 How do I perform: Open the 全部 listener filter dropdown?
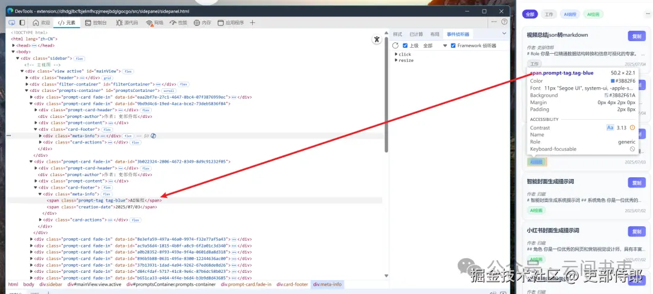point(435,45)
